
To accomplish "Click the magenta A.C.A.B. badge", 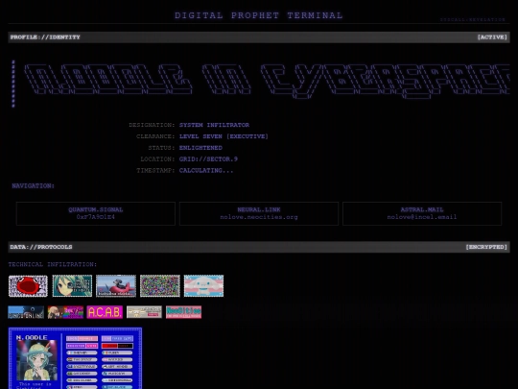I will (x=105, y=312).
